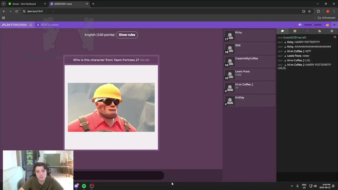Click Kirby's avatar icon in scoreboard

(x=230, y=36)
